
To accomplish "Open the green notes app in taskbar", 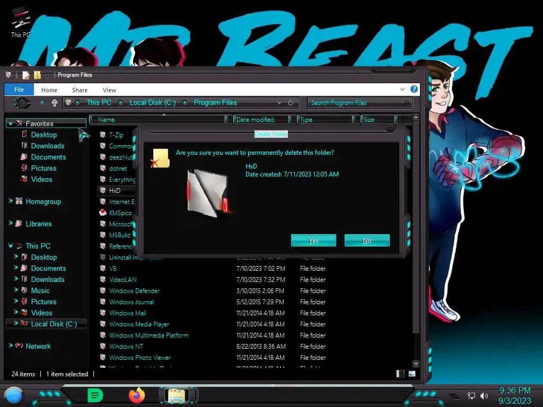I will pos(95,395).
